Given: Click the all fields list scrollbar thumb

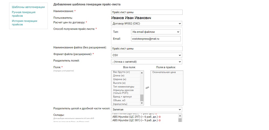Looking at the screenshot, I should (142, 98).
